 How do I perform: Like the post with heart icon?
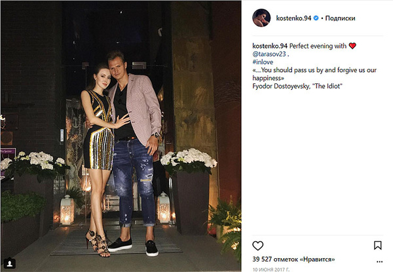[257, 246]
